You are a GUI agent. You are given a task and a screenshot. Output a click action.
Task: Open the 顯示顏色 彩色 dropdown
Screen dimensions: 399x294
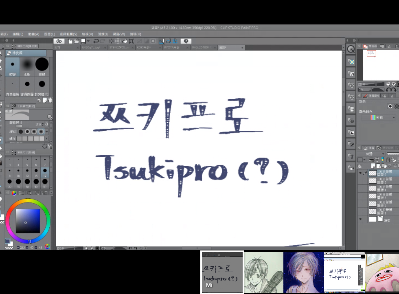click(x=378, y=117)
